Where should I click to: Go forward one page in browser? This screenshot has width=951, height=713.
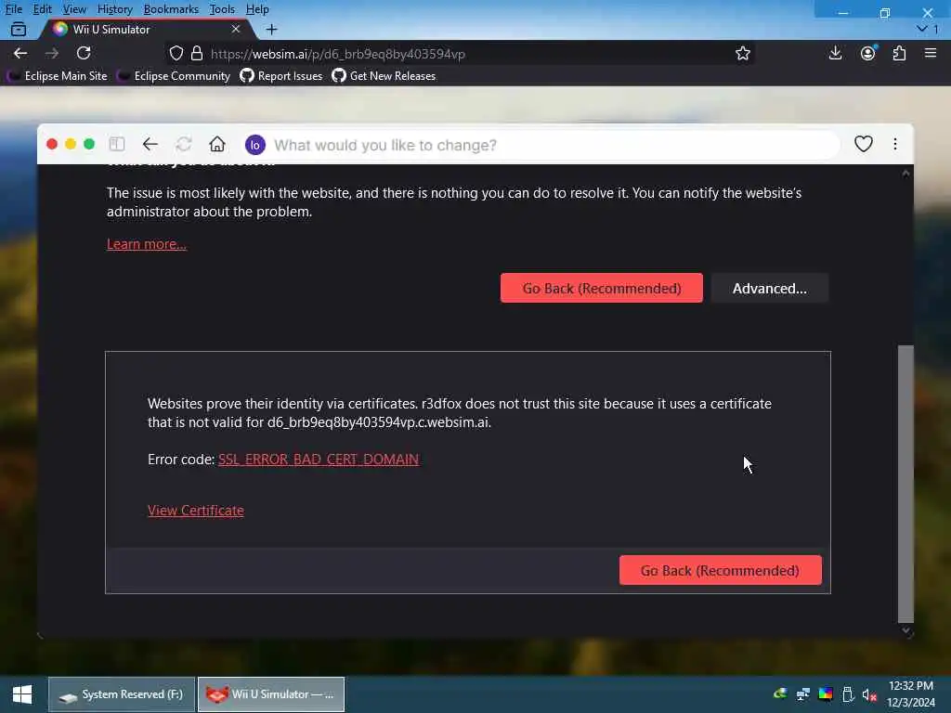coord(52,53)
